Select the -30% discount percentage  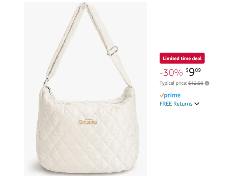[171, 72]
